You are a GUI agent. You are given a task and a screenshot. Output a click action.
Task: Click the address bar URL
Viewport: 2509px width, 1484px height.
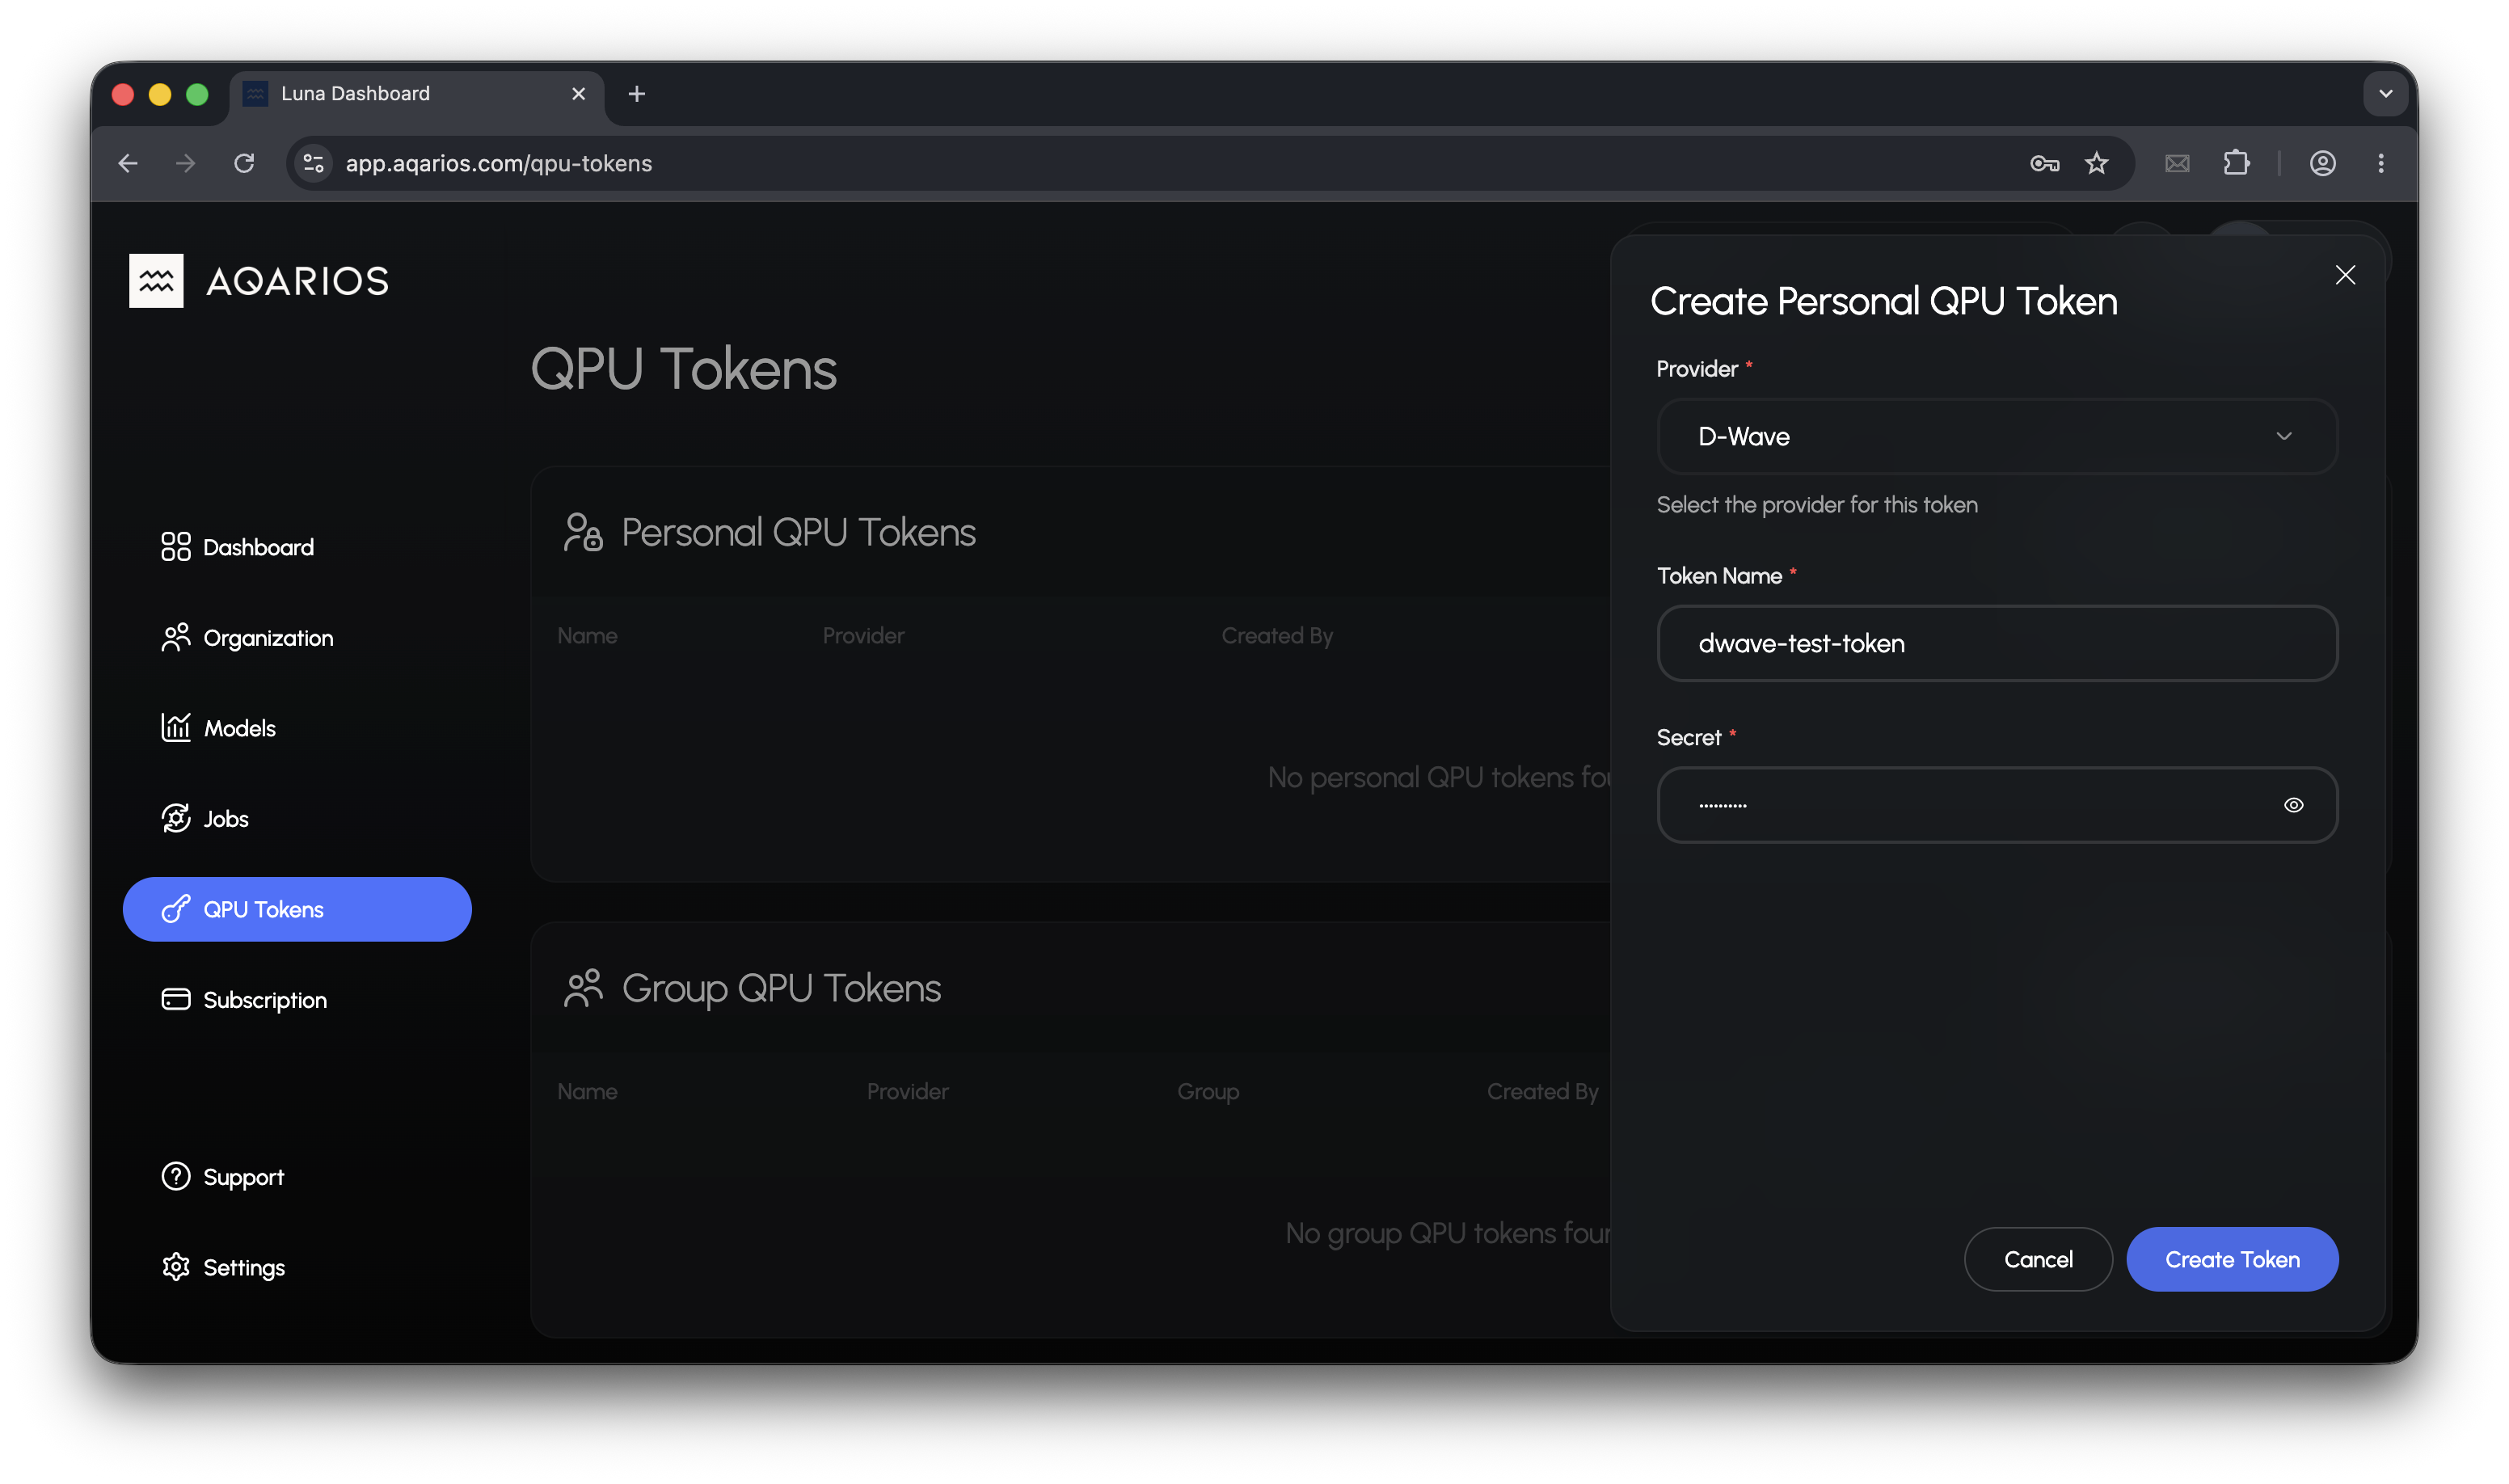pos(499,163)
